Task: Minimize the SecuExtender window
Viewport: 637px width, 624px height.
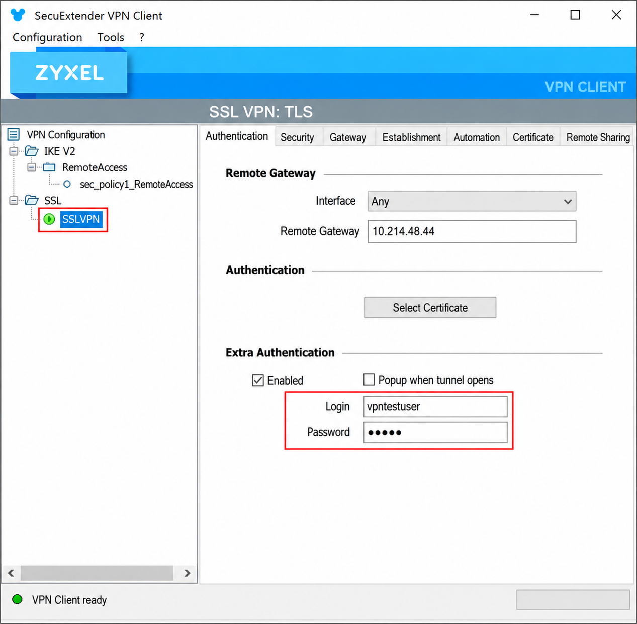Action: click(x=534, y=15)
